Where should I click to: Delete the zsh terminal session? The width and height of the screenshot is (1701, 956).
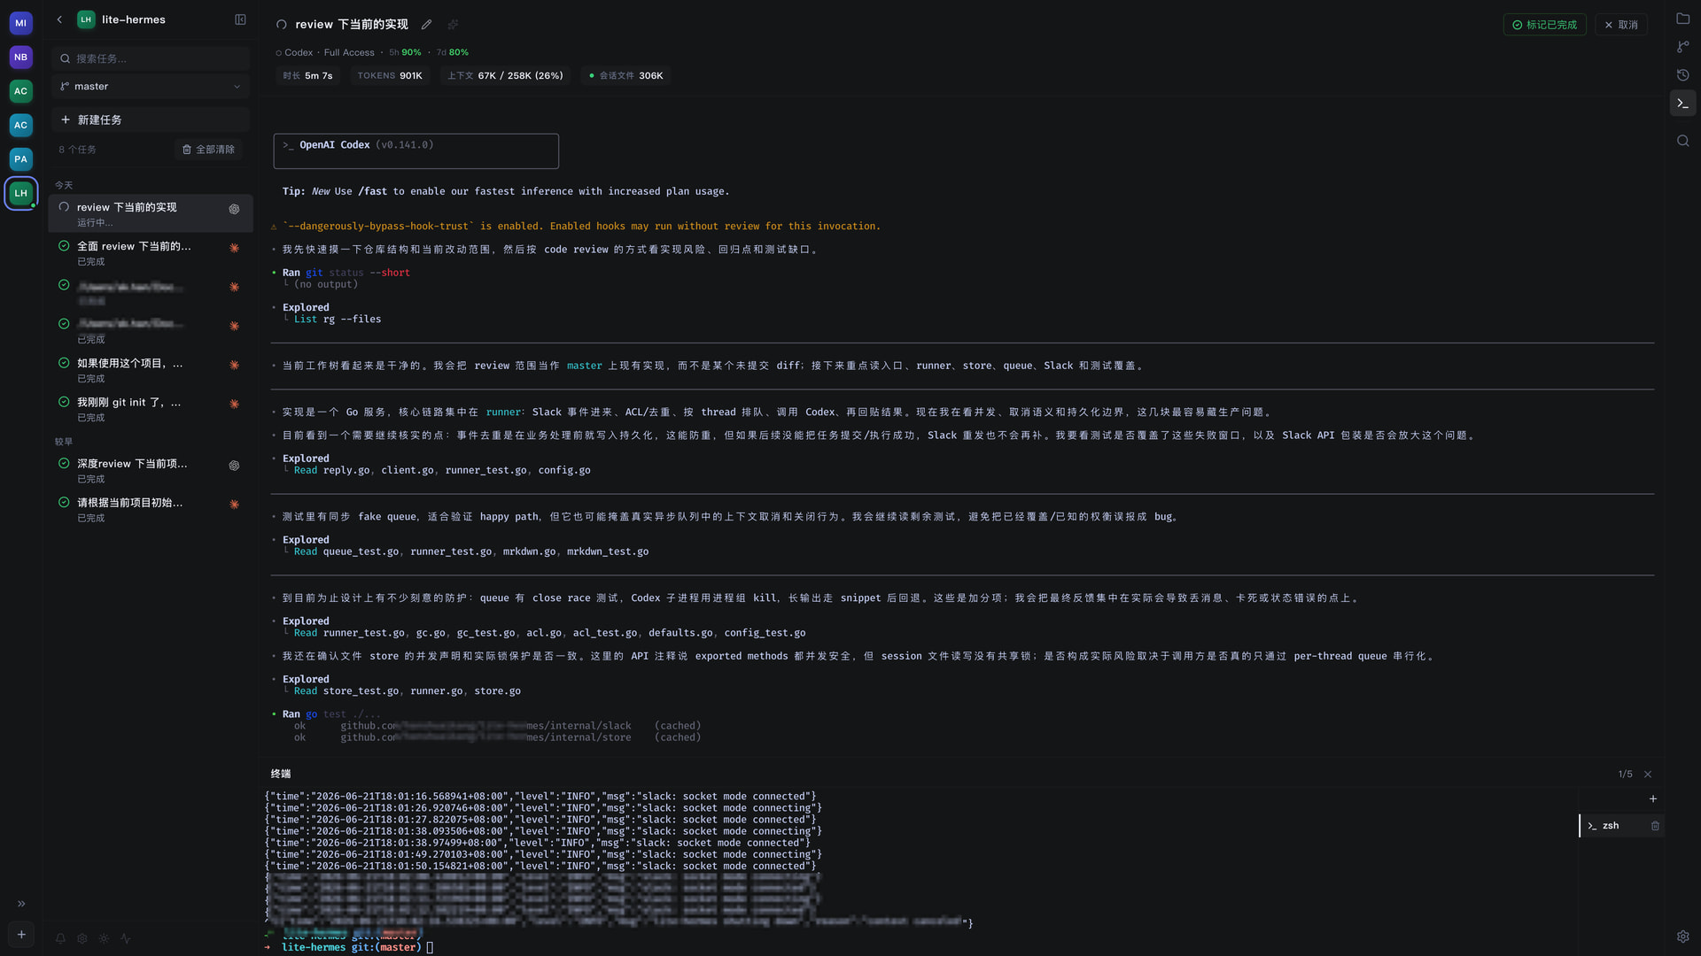click(x=1655, y=826)
